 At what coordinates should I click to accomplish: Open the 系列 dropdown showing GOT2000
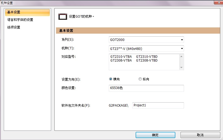pyautogui.click(x=146, y=40)
